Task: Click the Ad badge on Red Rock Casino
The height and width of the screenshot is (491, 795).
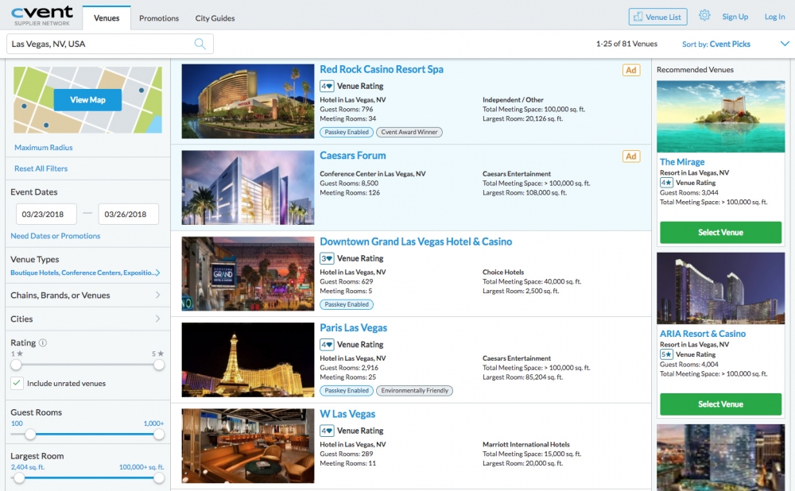Action: tap(631, 71)
